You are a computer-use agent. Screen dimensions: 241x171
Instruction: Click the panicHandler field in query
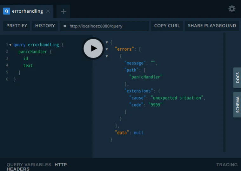tap(33, 52)
